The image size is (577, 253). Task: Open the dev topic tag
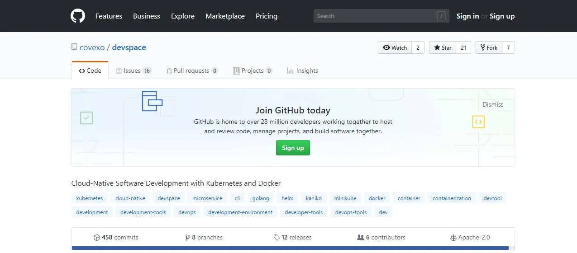383,212
